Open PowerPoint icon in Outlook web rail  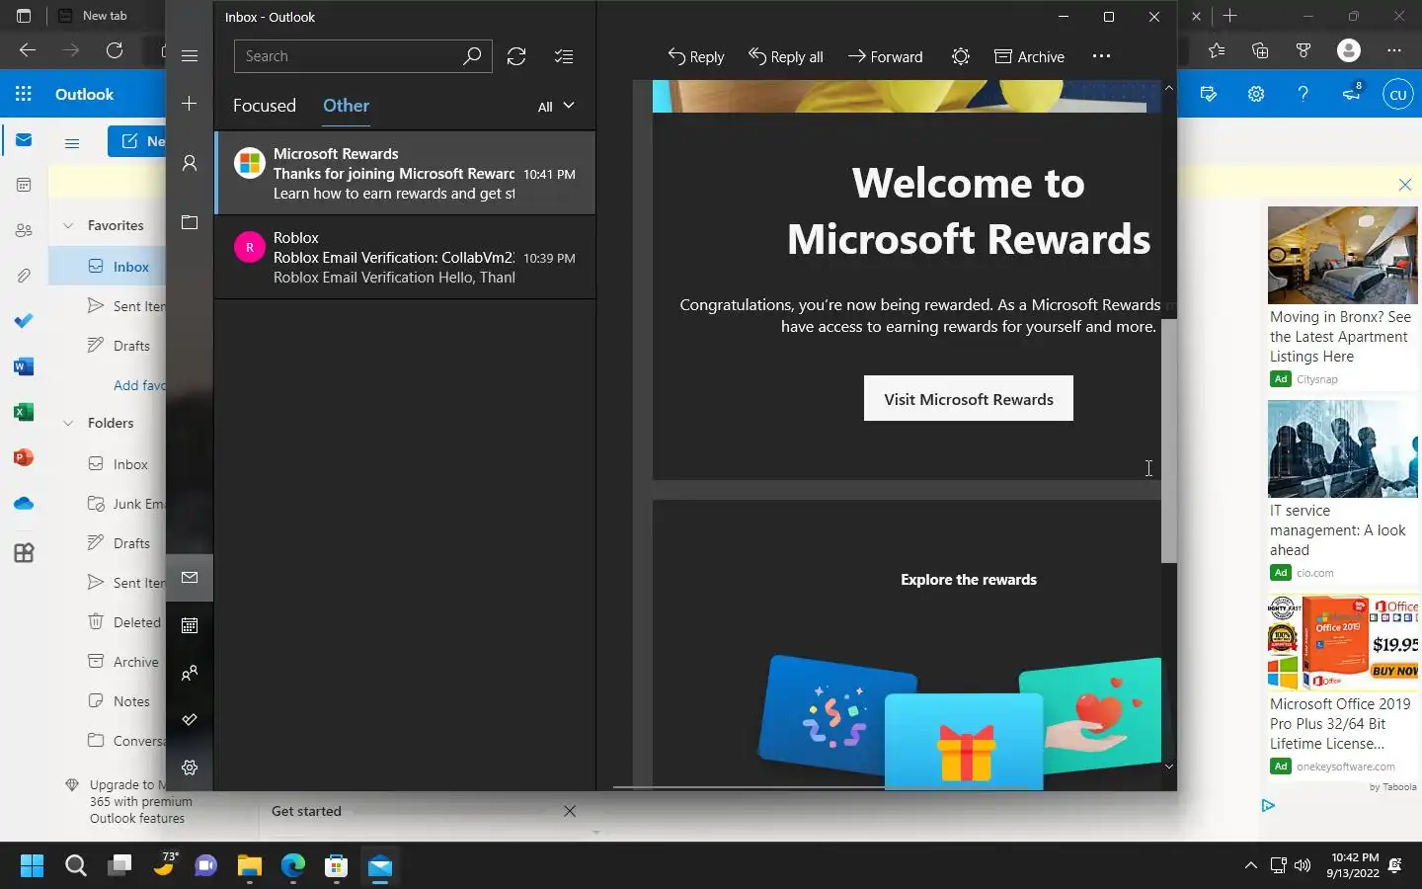coord(24,457)
